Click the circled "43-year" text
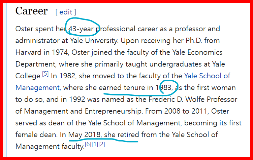 tap(83, 29)
